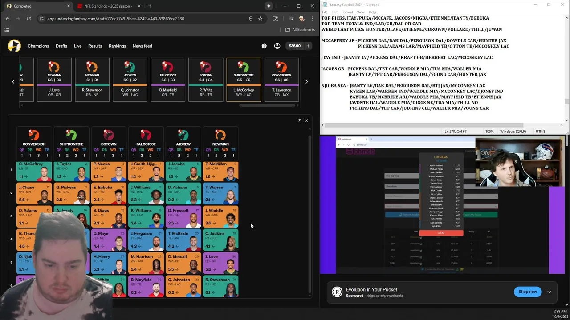Open the Champions nav item

click(x=38, y=46)
